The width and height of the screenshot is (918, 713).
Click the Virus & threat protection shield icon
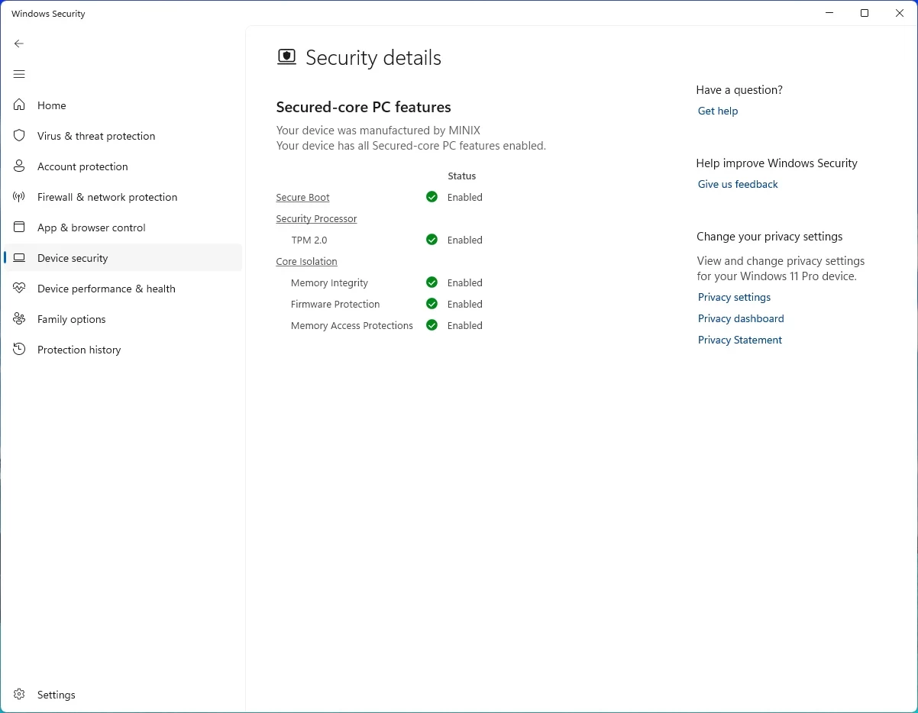point(20,136)
